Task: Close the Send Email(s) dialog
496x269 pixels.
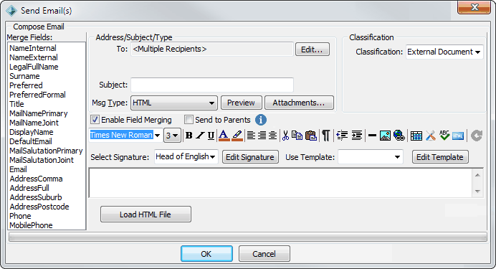Action: pyautogui.click(x=474, y=7)
